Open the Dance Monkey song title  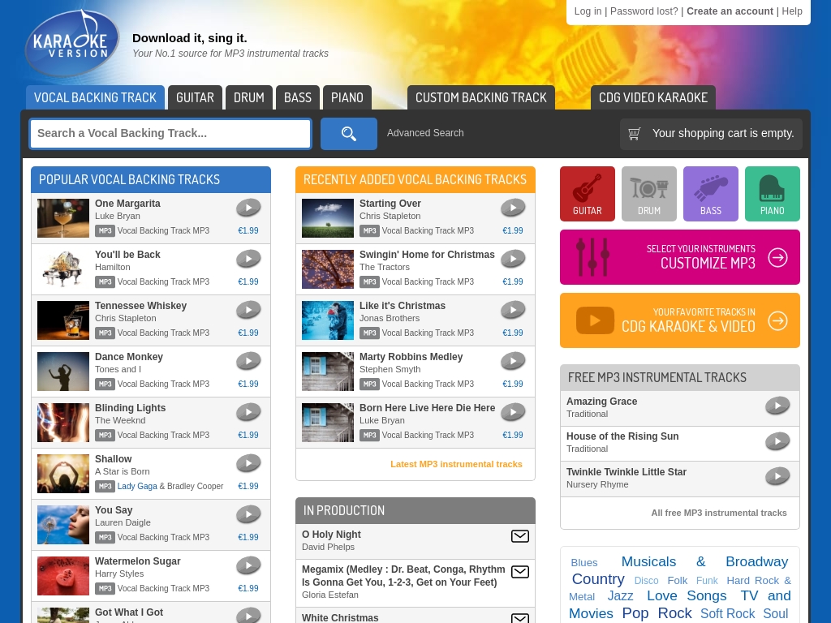point(129,357)
